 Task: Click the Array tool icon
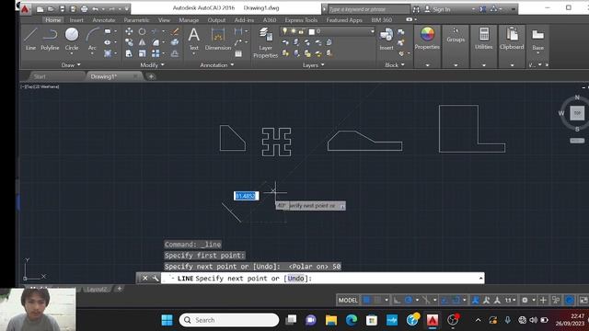coord(156,53)
